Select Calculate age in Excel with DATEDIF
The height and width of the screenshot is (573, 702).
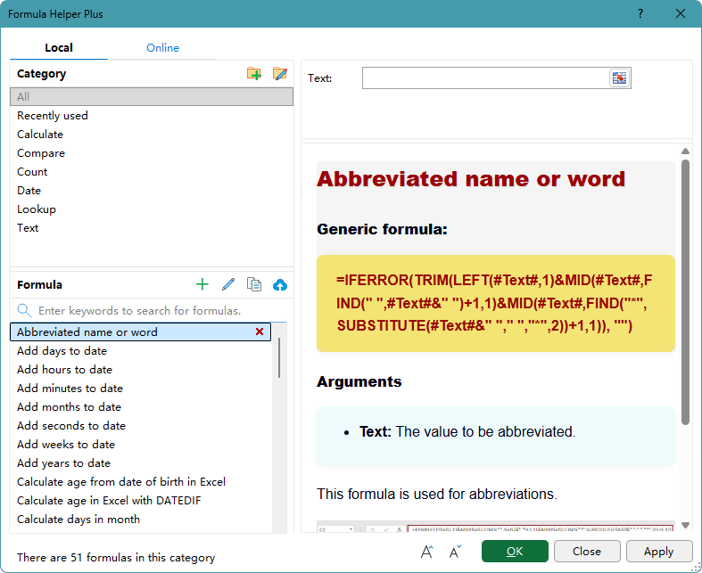point(140,501)
